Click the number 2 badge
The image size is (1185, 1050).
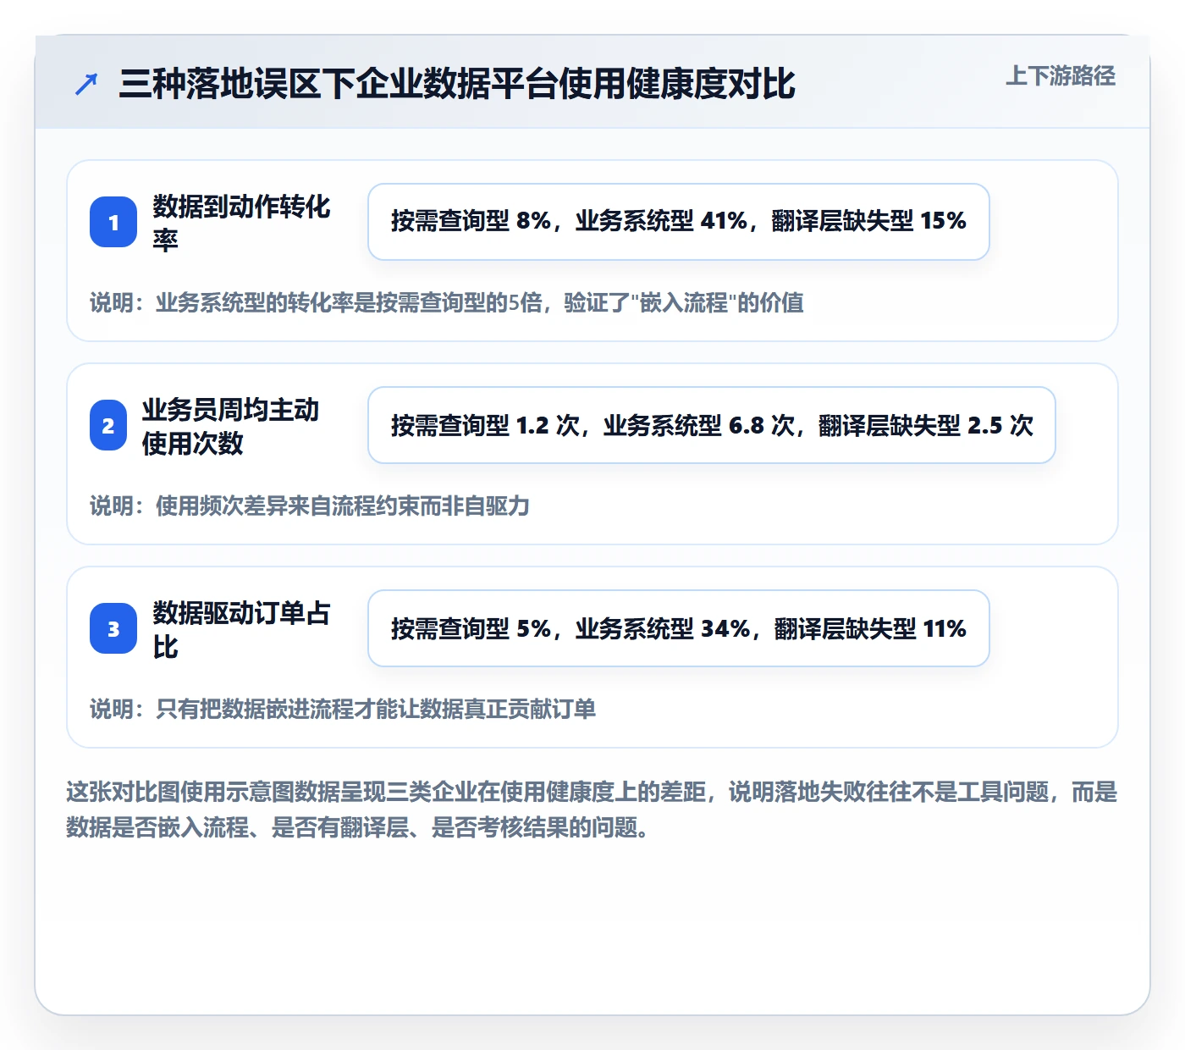(108, 425)
